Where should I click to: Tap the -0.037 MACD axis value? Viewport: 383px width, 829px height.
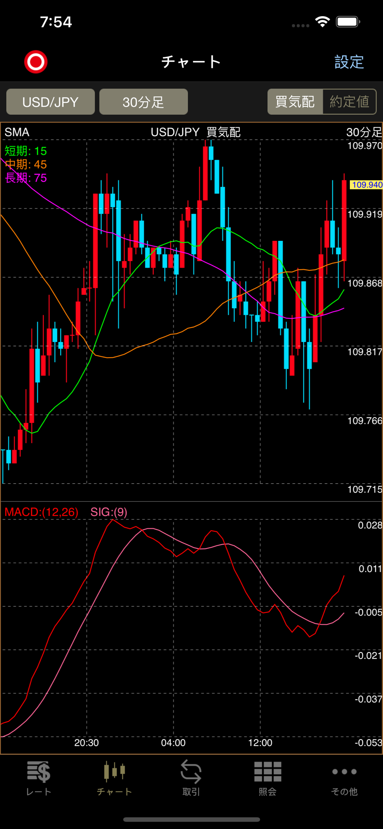(x=368, y=699)
